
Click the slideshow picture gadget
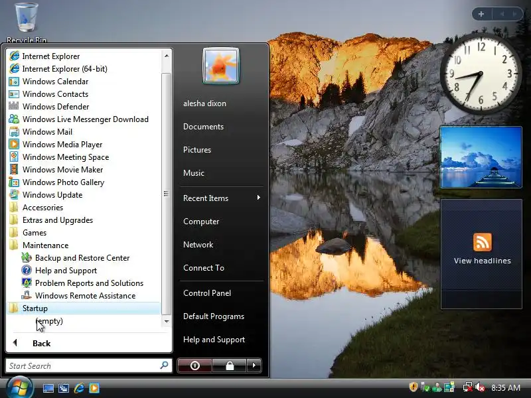481,157
